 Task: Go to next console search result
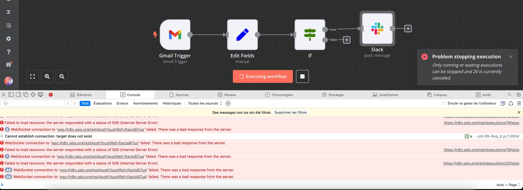(x=74, y=103)
